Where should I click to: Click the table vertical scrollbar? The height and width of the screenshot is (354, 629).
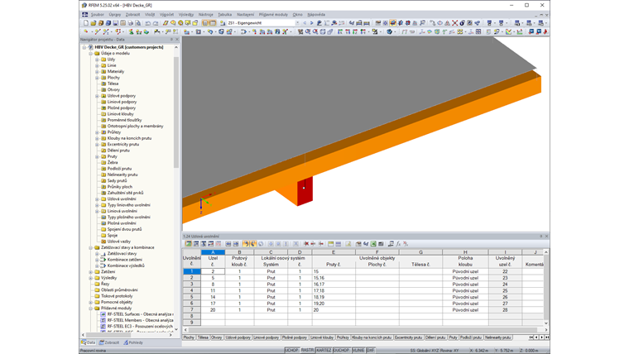(545, 287)
